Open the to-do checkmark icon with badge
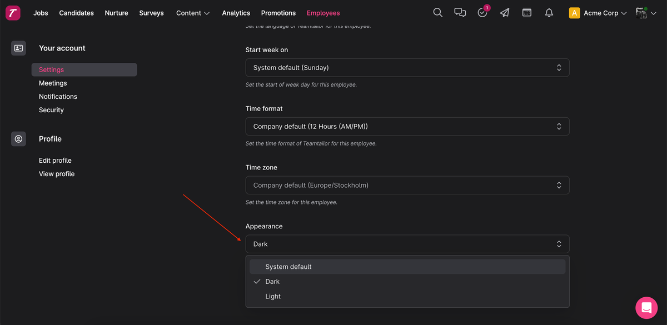Viewport: 667px width, 325px height. coord(482,13)
